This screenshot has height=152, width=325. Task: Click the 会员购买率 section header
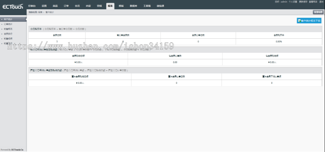point(175,29)
